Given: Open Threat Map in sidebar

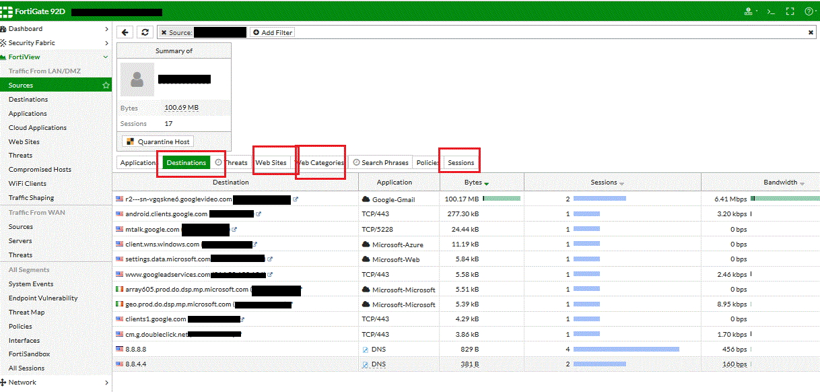Looking at the screenshot, I should tap(27, 313).
